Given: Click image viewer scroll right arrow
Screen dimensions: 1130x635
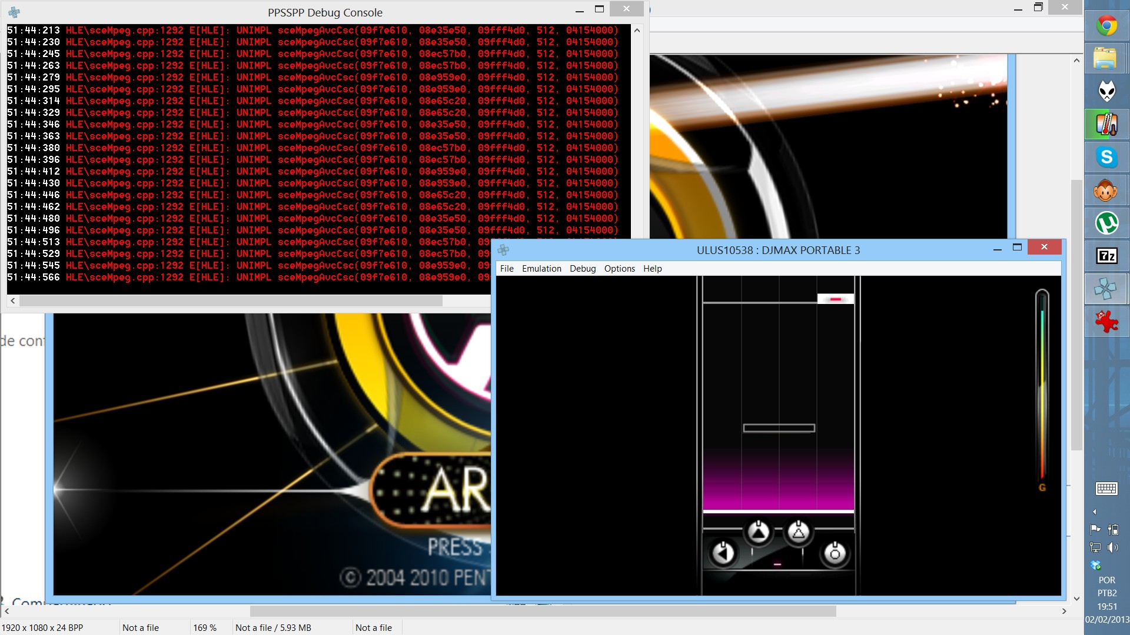Looking at the screenshot, I should tap(1064, 611).
